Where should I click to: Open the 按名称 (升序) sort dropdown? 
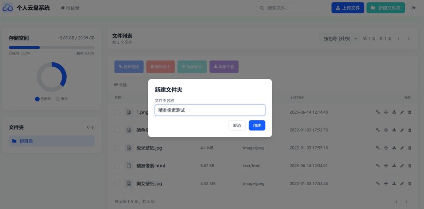[x=340, y=38]
